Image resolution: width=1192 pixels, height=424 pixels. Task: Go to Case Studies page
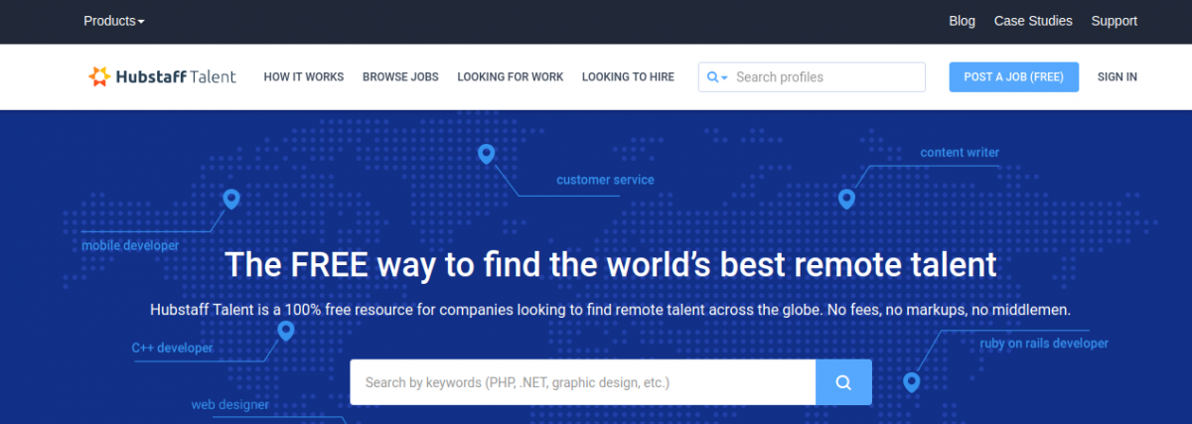pos(1033,21)
